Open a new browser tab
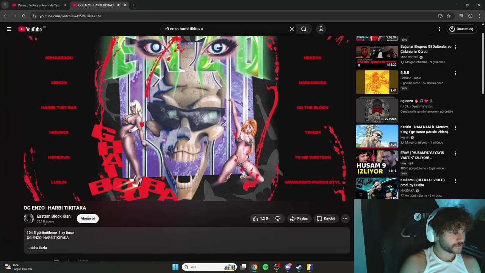The height and width of the screenshot is (273, 485). pyautogui.click(x=134, y=5)
